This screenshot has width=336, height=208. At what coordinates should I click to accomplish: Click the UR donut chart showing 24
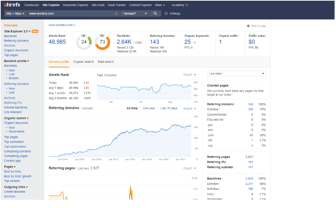[84, 42]
